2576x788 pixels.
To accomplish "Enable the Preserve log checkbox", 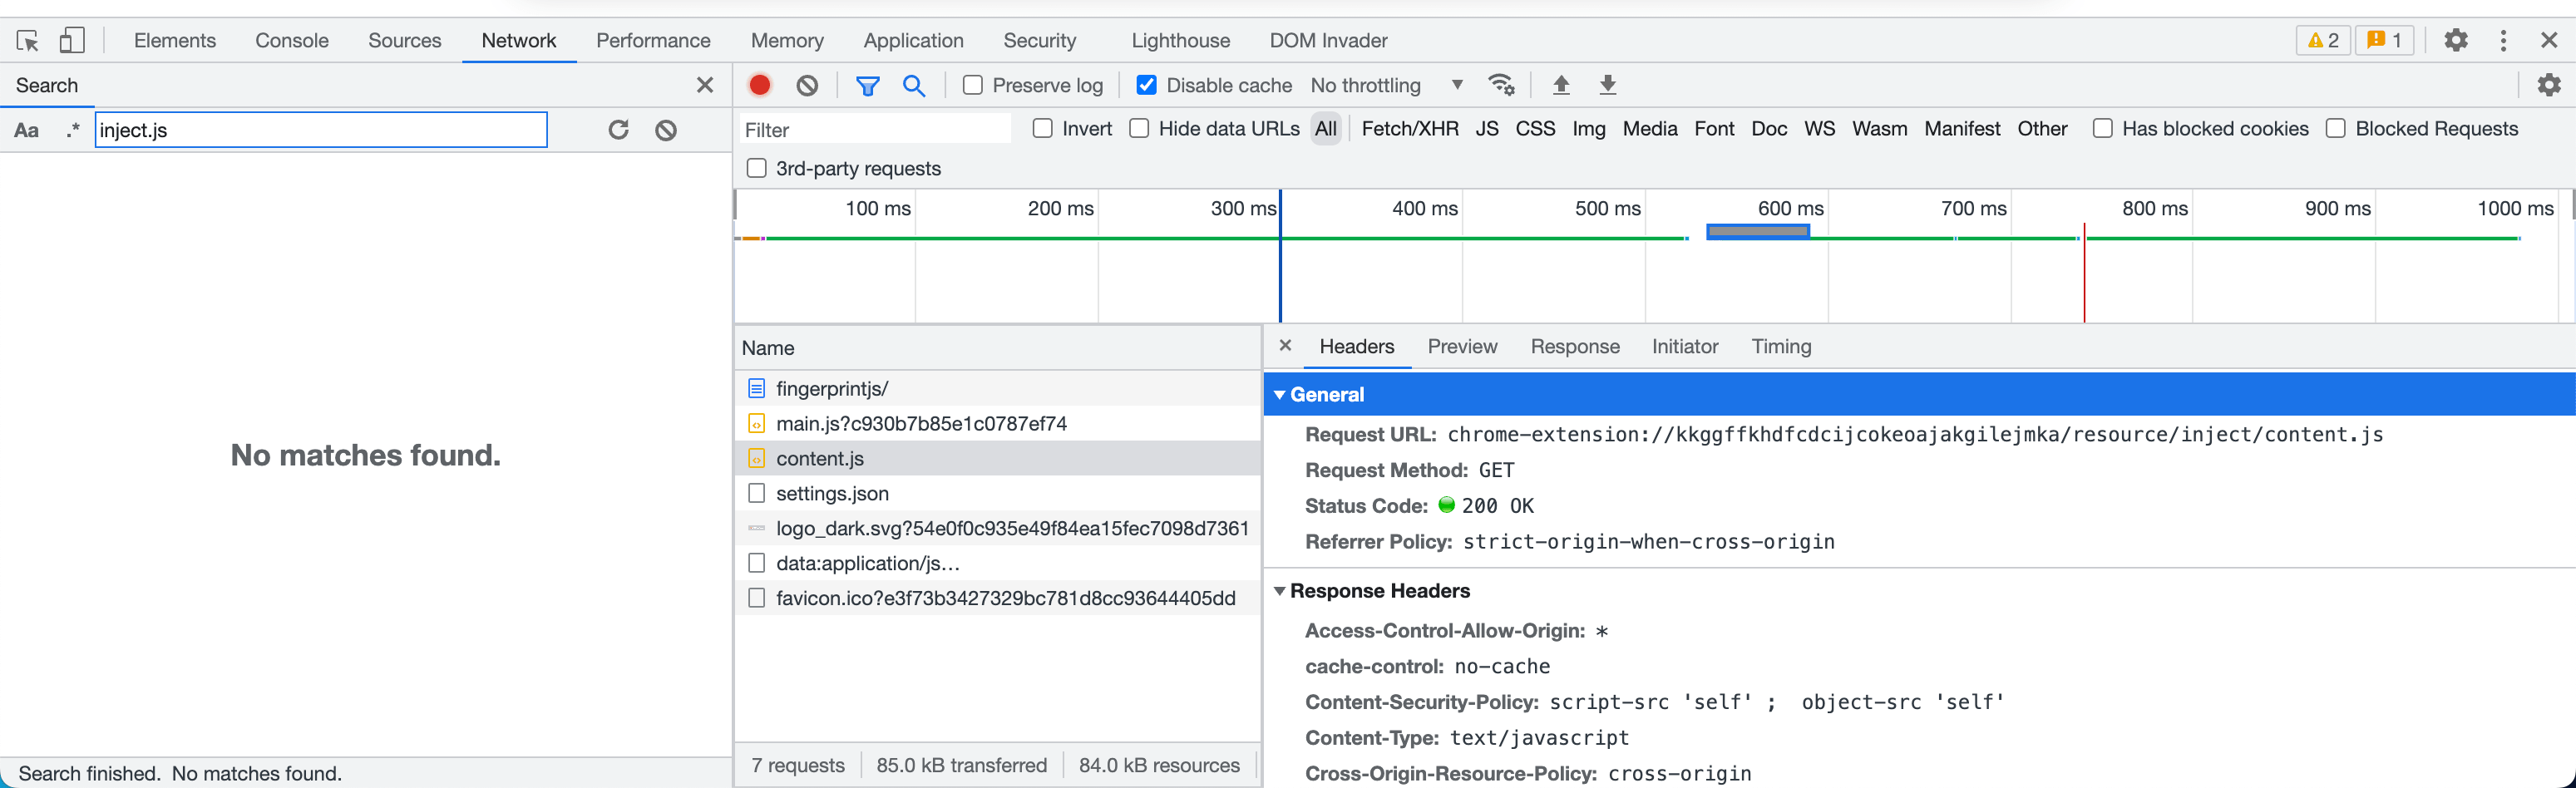I will point(973,85).
